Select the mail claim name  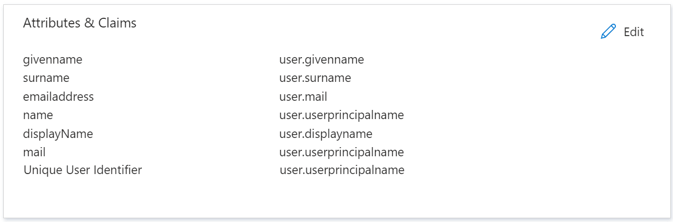(x=34, y=152)
